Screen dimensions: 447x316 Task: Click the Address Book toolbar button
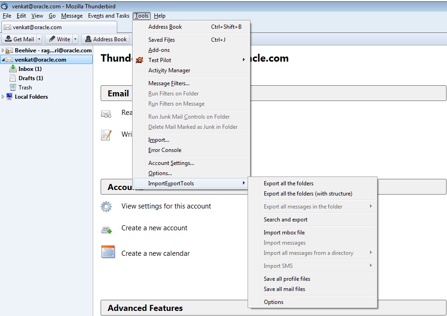[x=105, y=39]
